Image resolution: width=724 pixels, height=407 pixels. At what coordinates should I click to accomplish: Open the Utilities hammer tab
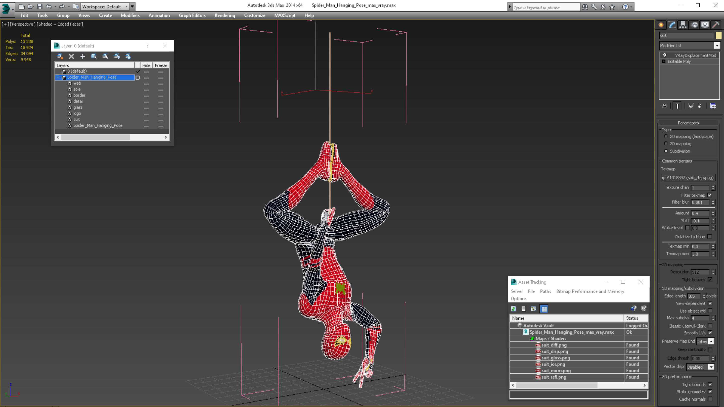(x=716, y=25)
